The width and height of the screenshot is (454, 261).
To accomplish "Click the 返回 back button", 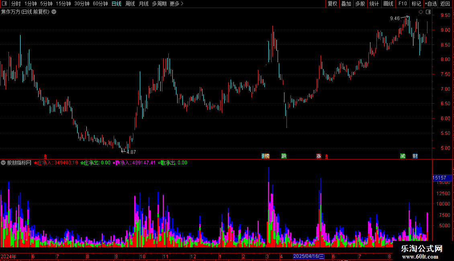I will click(x=445, y=4).
